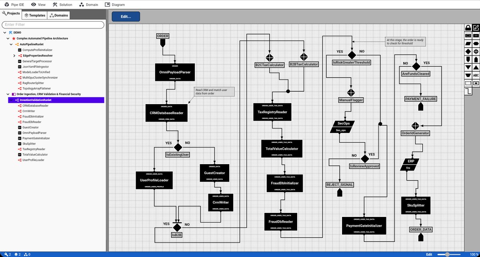Click the Enter Filter search field
The height and width of the screenshot is (257, 480).
point(53,25)
